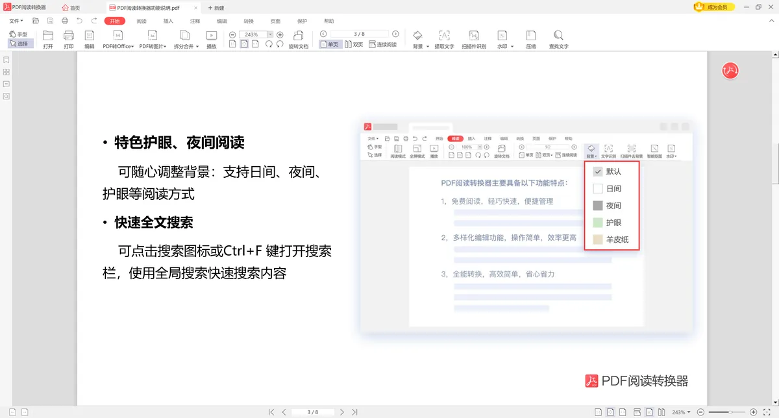
Task: Click the 提取文字 extract text icon
Action: tap(444, 40)
